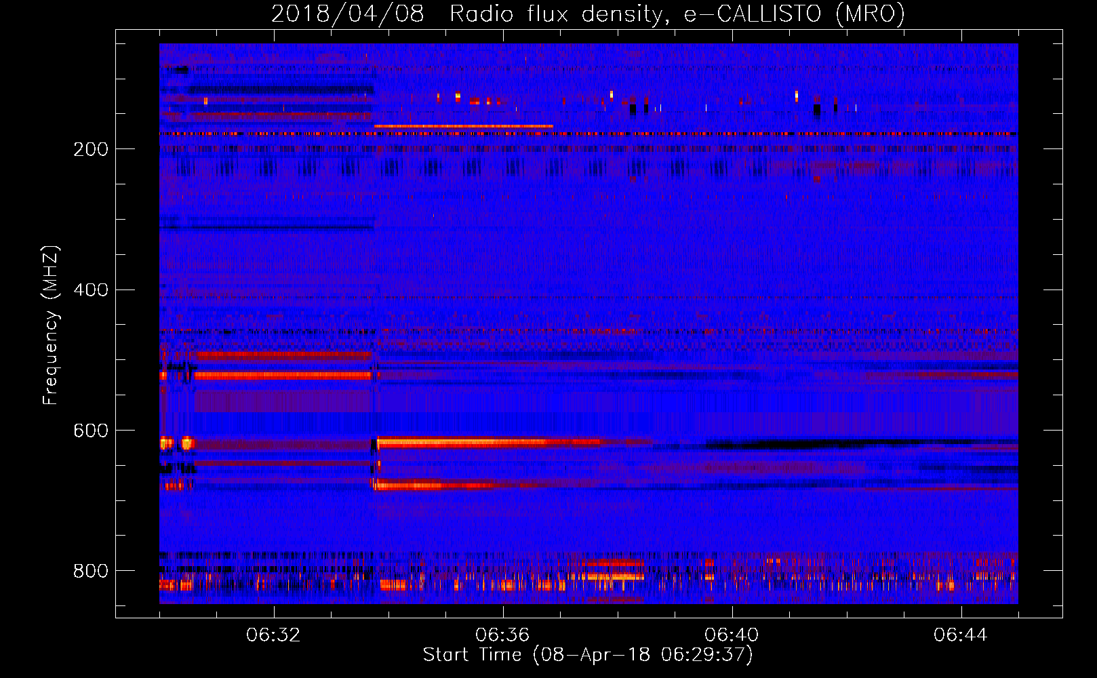Click the 400 frequency tick label

coord(91,290)
